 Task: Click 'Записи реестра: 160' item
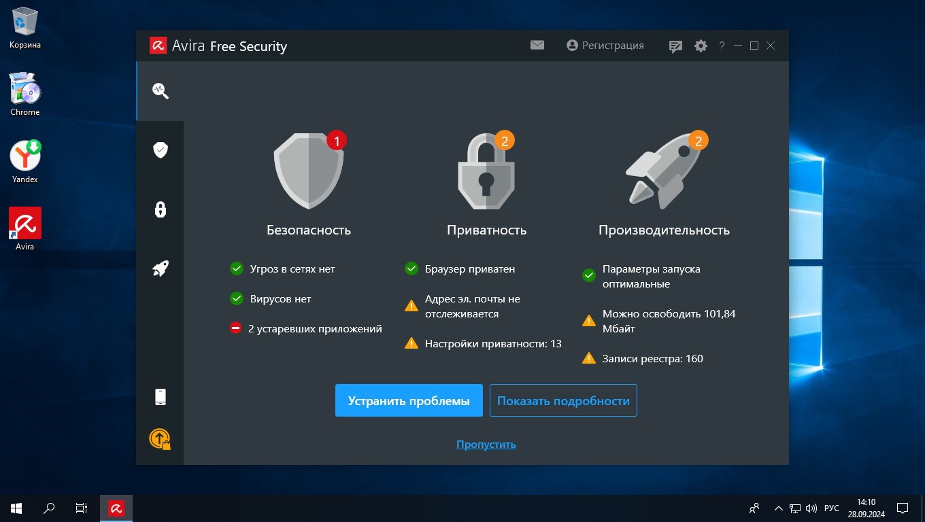coord(653,359)
